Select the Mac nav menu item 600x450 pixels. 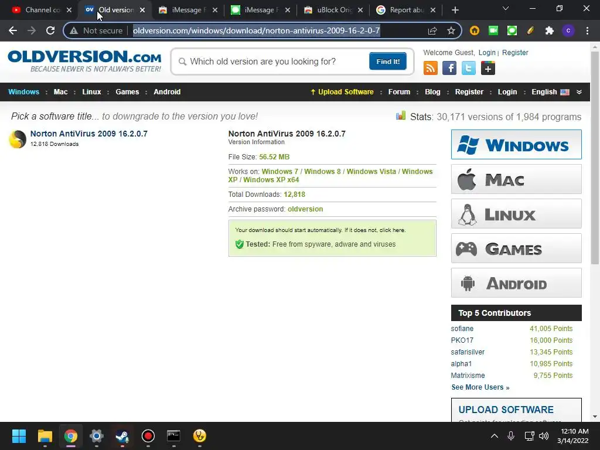pos(60,92)
